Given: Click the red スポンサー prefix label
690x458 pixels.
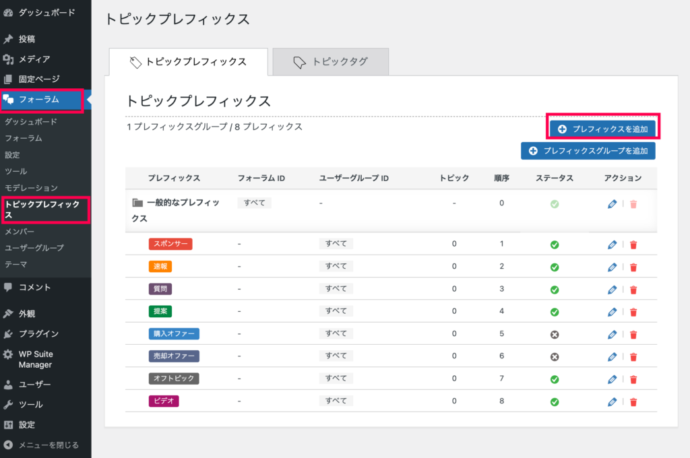Looking at the screenshot, I should [170, 244].
